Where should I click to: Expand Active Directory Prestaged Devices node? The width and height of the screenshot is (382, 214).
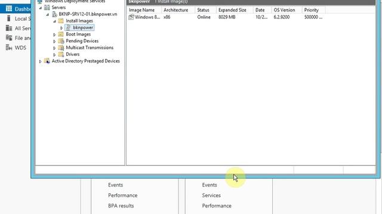tap(41, 61)
